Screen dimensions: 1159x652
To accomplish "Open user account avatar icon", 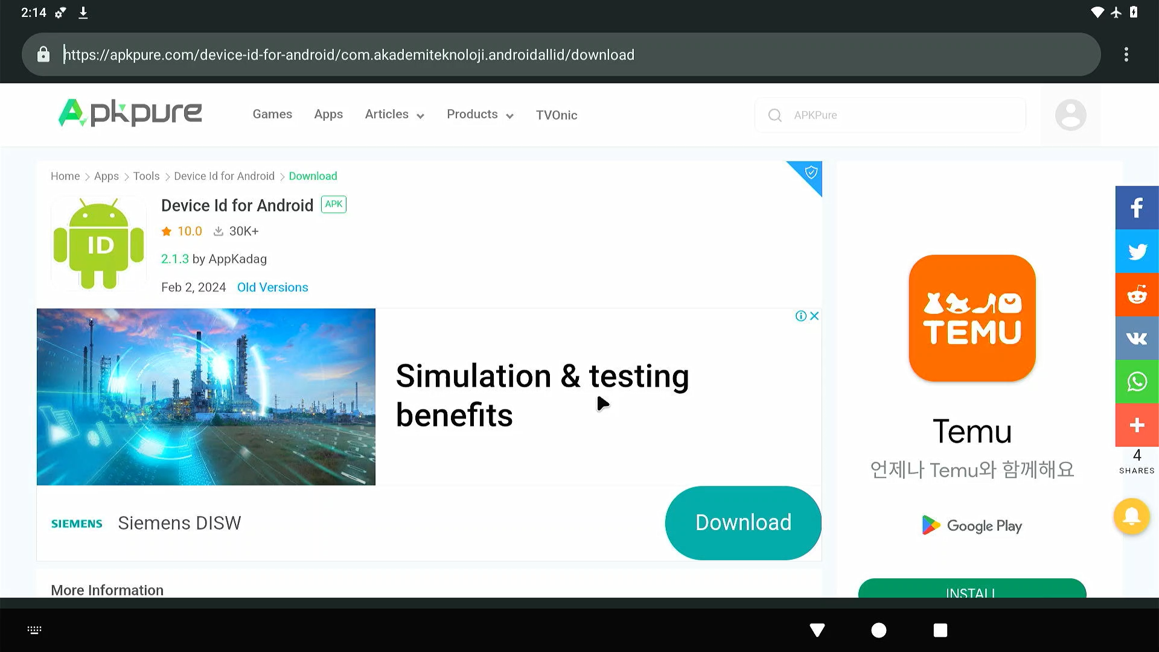I will [x=1070, y=115].
